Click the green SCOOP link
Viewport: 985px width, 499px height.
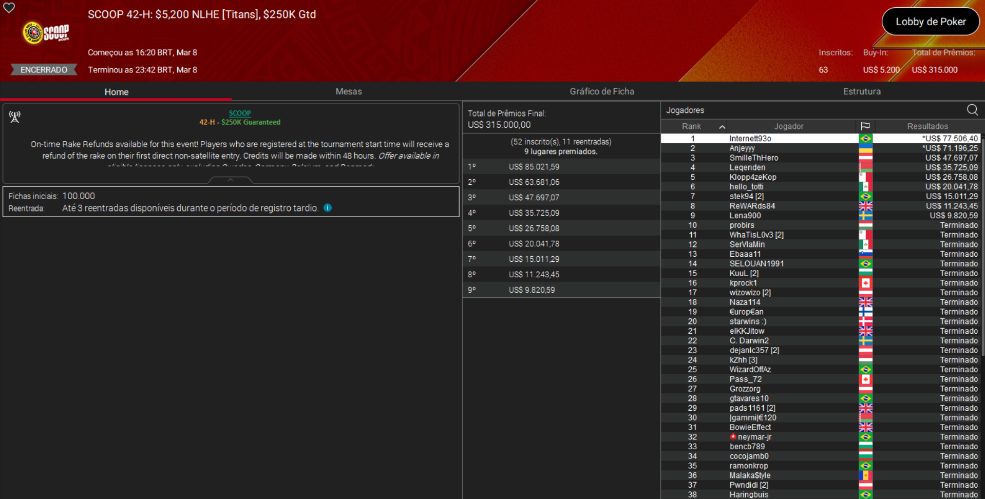[x=240, y=113]
